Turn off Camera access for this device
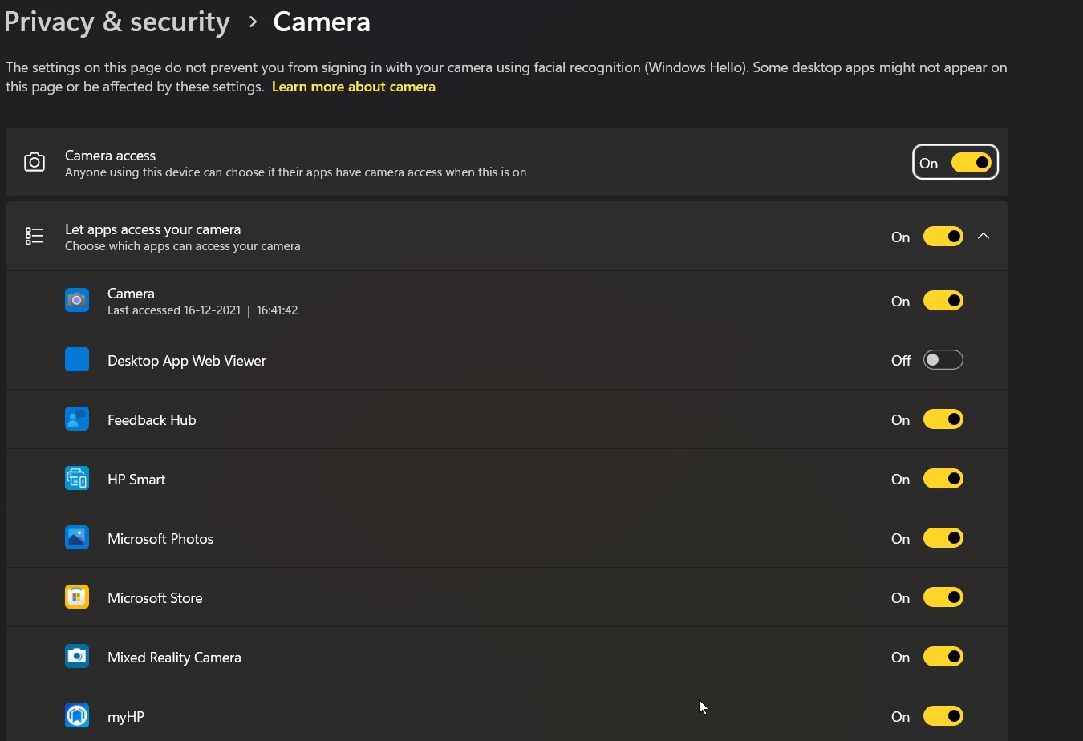 (971, 162)
